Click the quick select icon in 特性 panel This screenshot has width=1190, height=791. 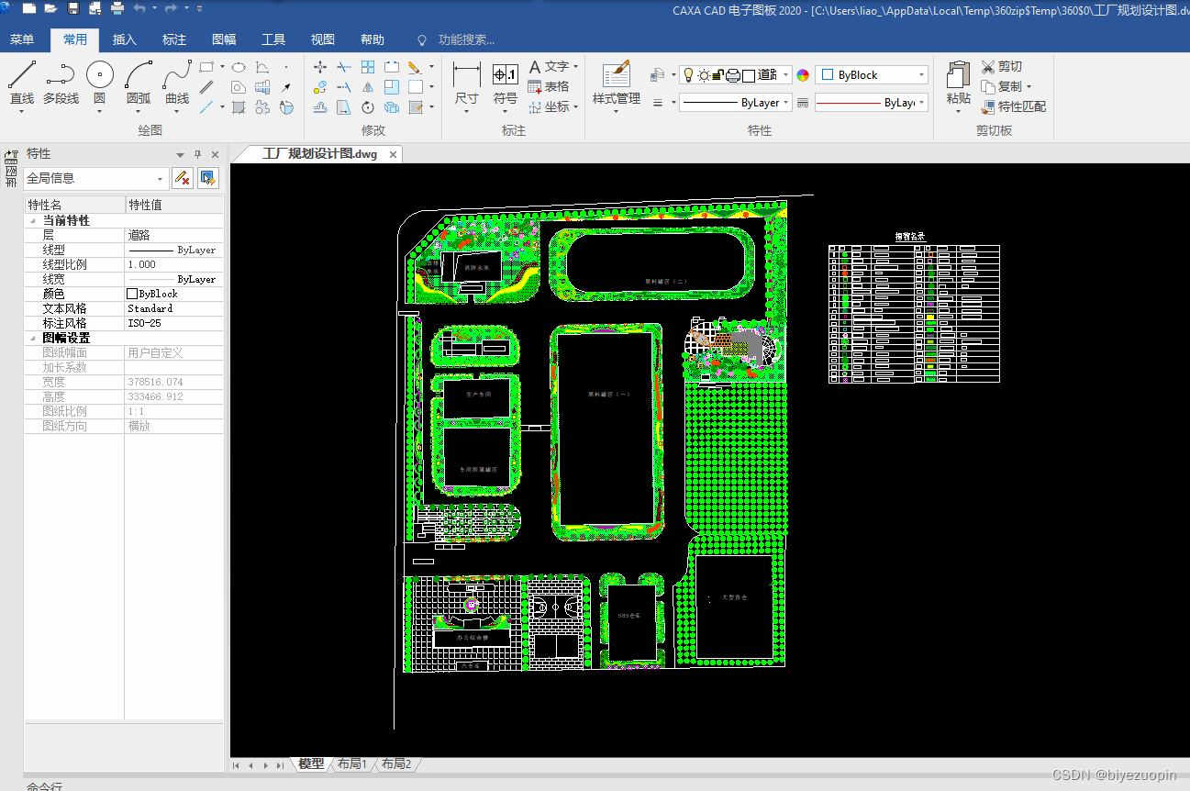point(208,178)
